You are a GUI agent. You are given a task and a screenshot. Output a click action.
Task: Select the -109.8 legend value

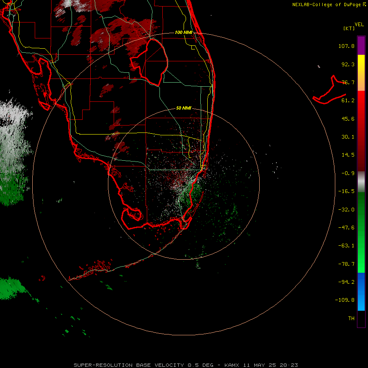345,300
